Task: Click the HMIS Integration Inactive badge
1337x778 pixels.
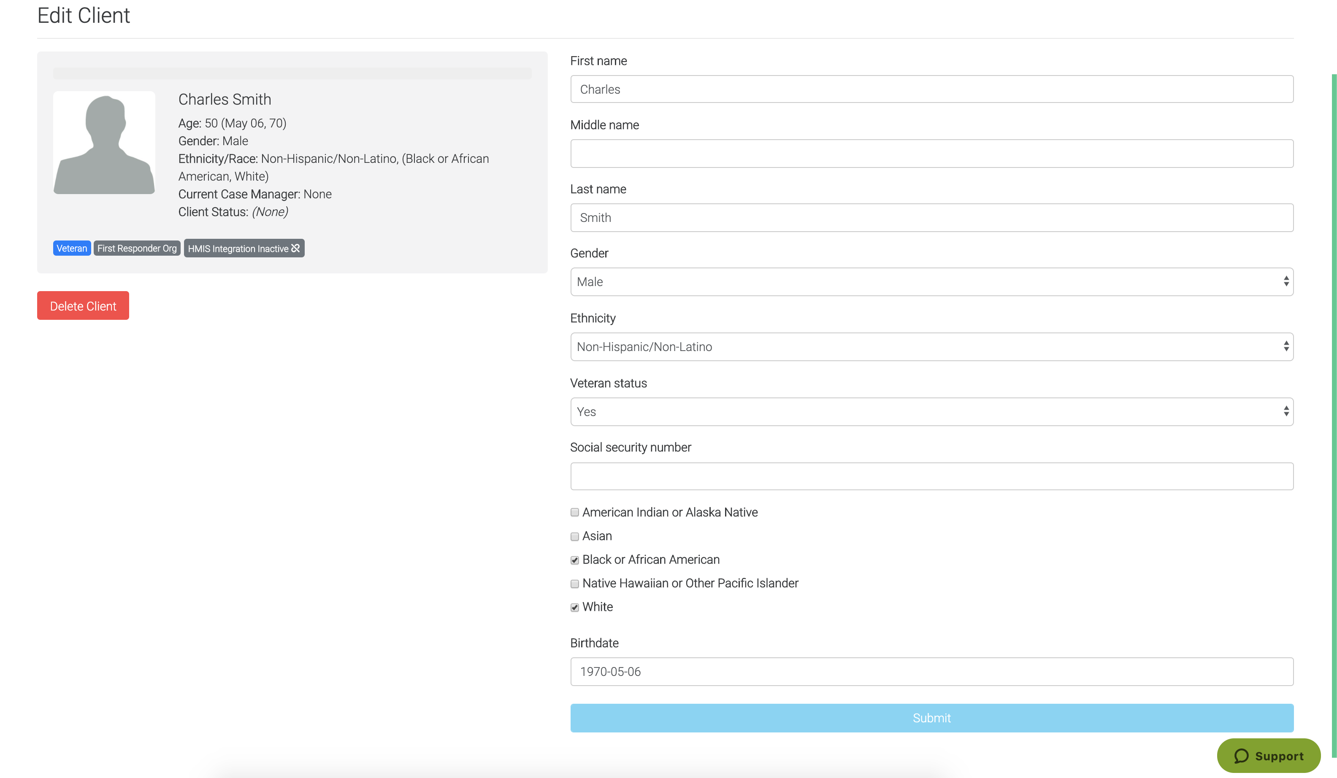Action: [244, 248]
